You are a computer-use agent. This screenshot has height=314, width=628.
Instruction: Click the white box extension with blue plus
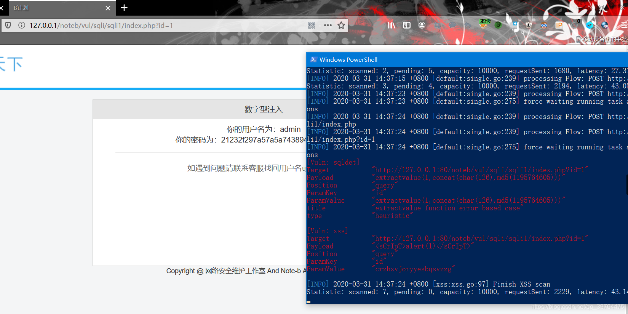514,25
